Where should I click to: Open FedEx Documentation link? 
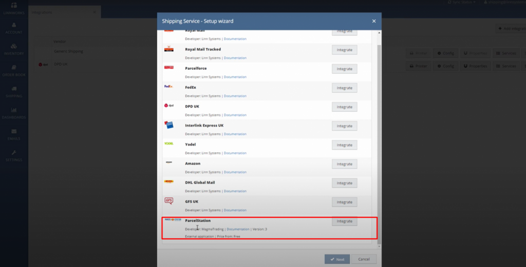coord(235,96)
